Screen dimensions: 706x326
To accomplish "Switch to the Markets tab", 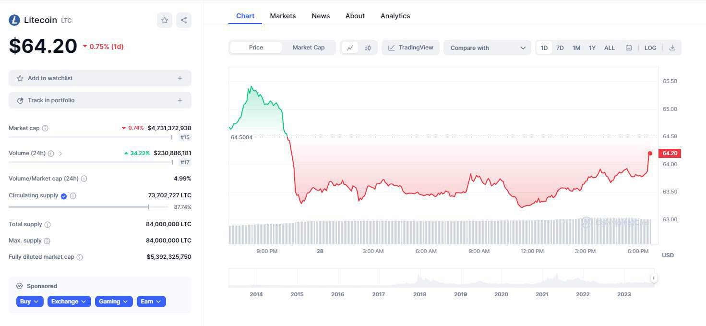I will click(283, 16).
